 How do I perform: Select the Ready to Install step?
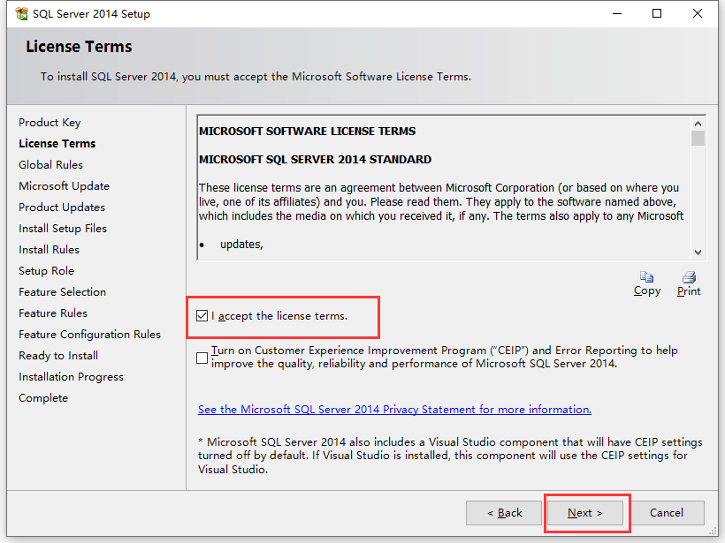pyautogui.click(x=57, y=355)
